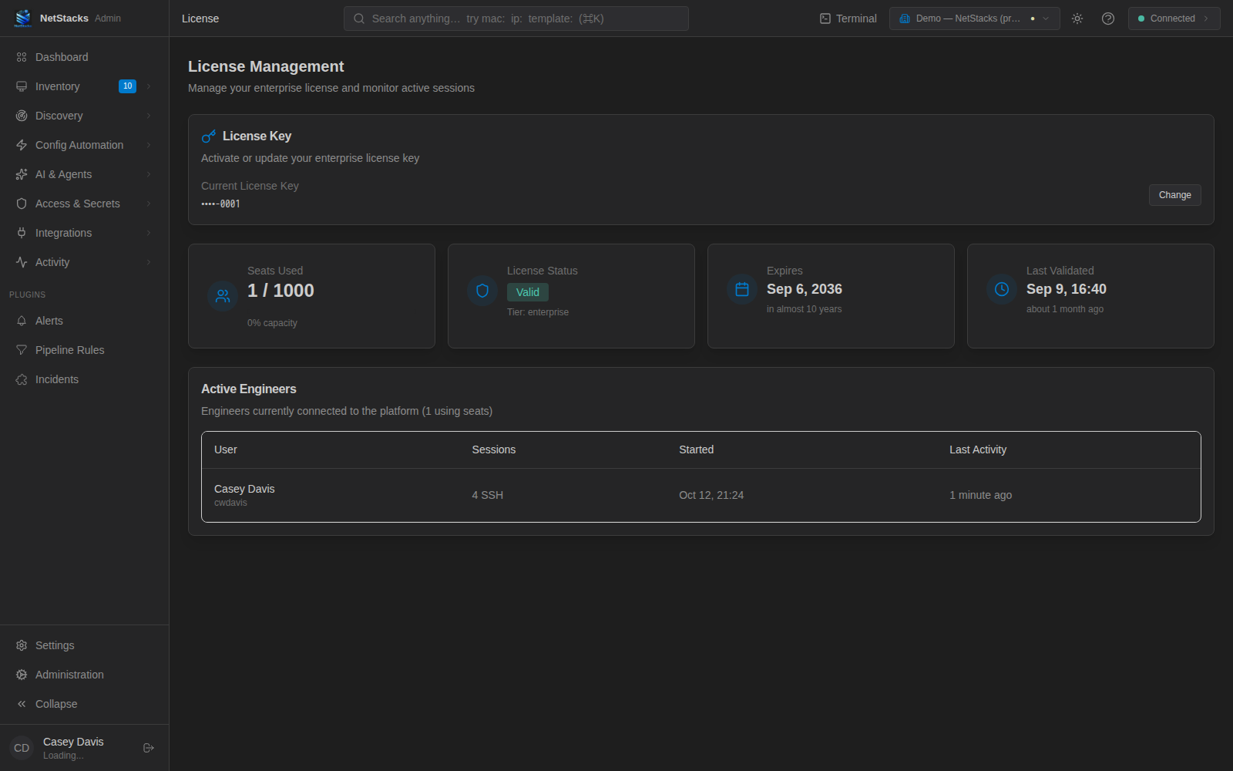1233x771 pixels.
Task: Expand the Integrations chevron
Action: 149,233
